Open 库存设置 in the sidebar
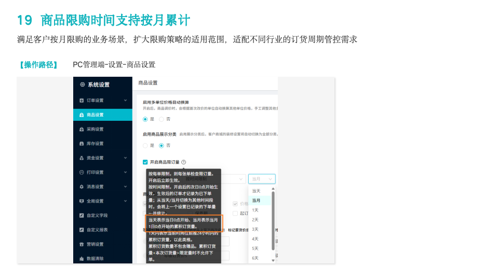The height and width of the screenshot is (280, 498). (103, 144)
